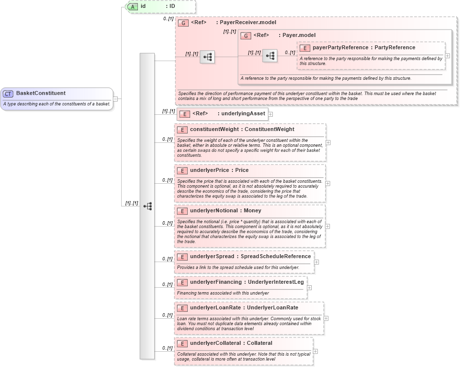The image size is (460, 368).
Task: Click the sequence icon inside Payer.model
Action: tap(270, 56)
